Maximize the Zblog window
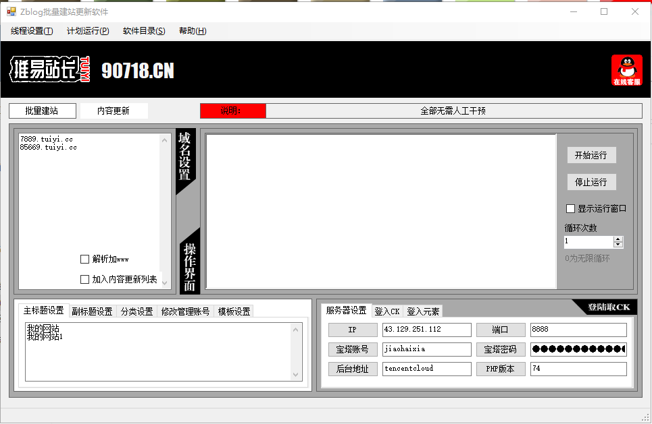Screen dimensions: 652x424 [604, 11]
